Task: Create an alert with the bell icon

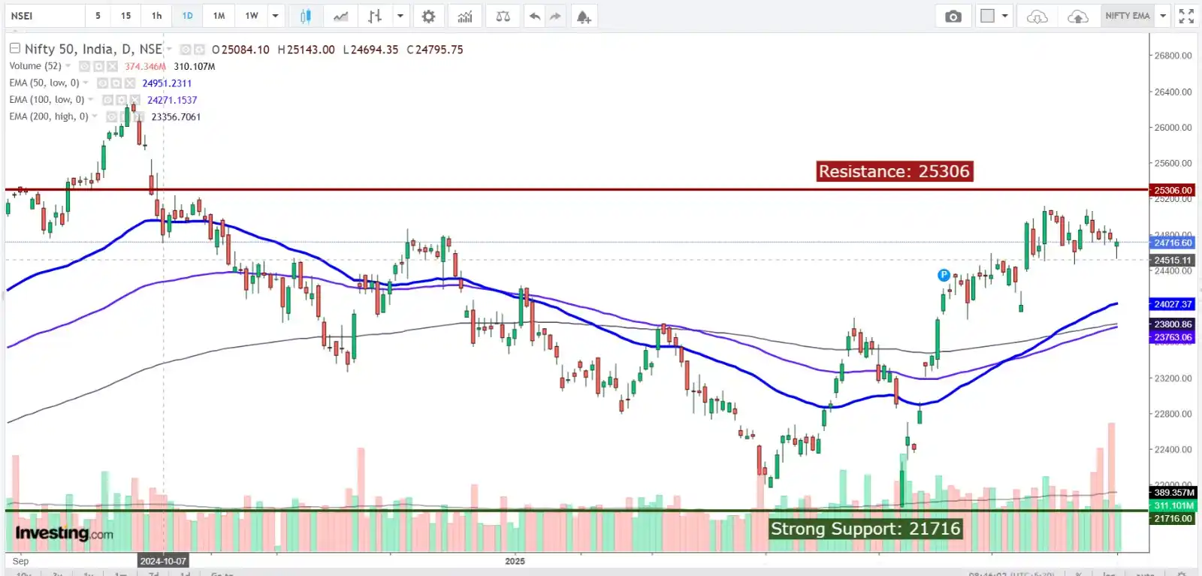Action: pyautogui.click(x=584, y=16)
